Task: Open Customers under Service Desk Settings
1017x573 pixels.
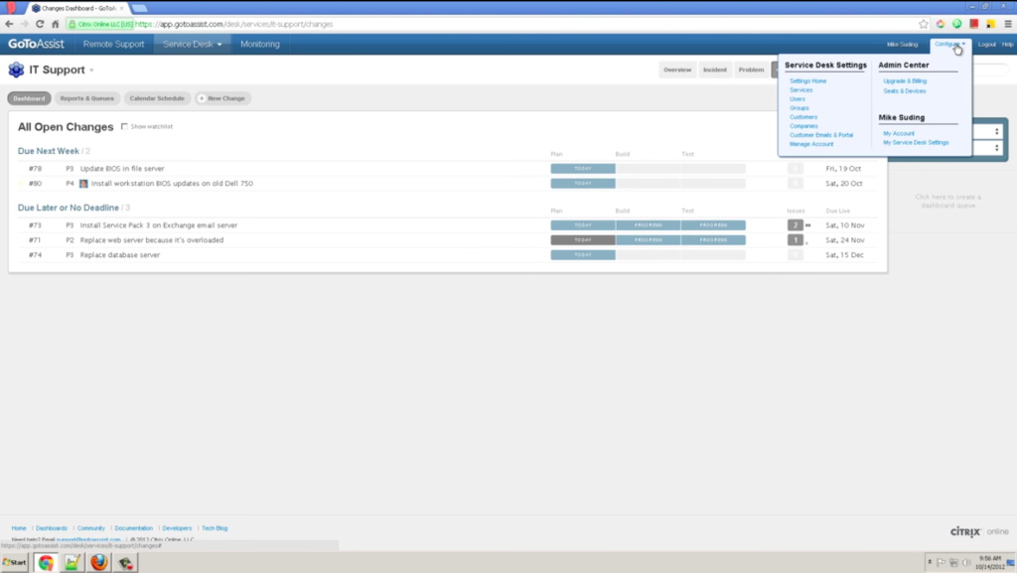Action: point(801,116)
